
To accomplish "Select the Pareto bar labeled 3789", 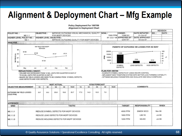I will [136, 62].
